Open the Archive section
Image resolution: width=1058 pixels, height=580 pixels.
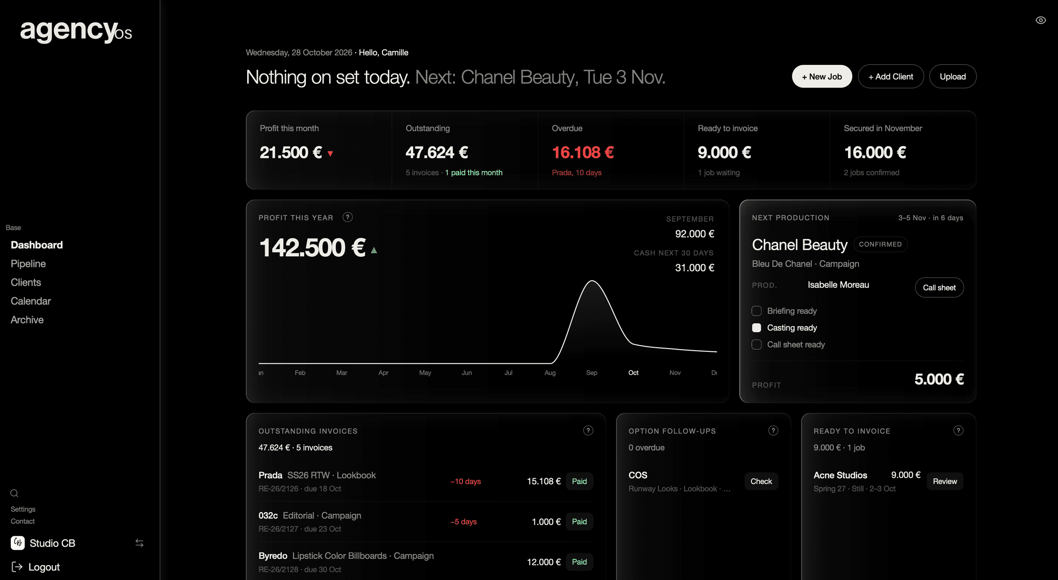point(27,320)
